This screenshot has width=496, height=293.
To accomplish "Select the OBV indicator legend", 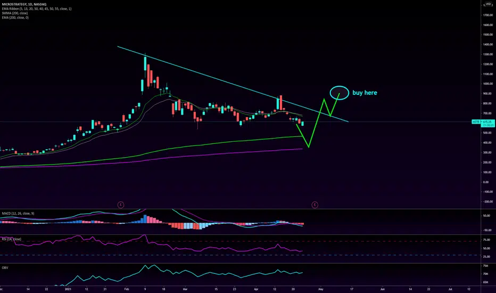I will pos(5,268).
